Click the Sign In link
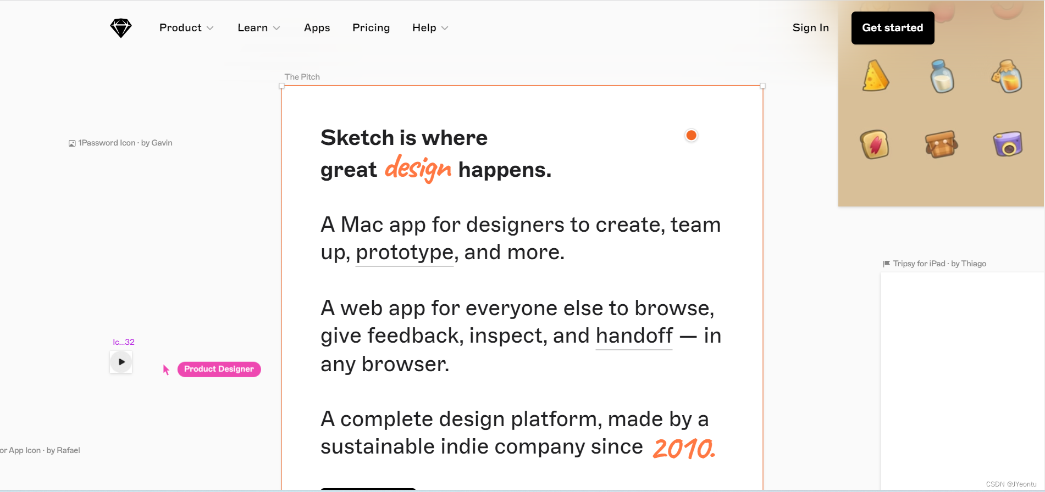 click(810, 28)
